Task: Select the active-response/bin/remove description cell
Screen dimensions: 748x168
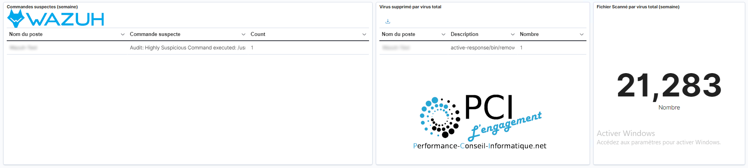Action: [x=483, y=48]
